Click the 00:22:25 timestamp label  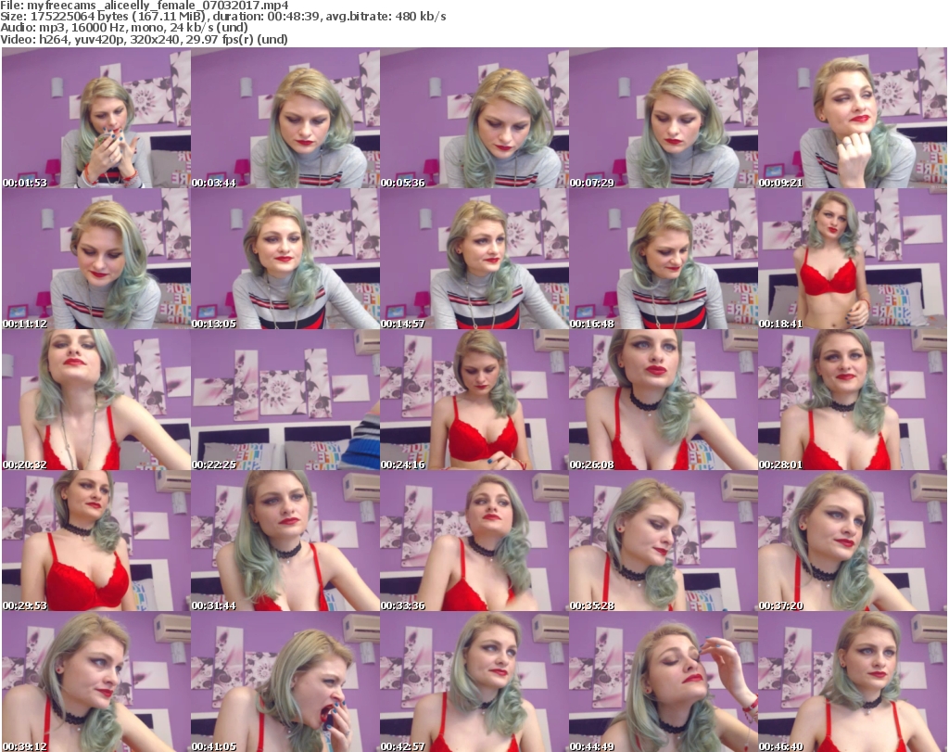pyautogui.click(x=214, y=465)
